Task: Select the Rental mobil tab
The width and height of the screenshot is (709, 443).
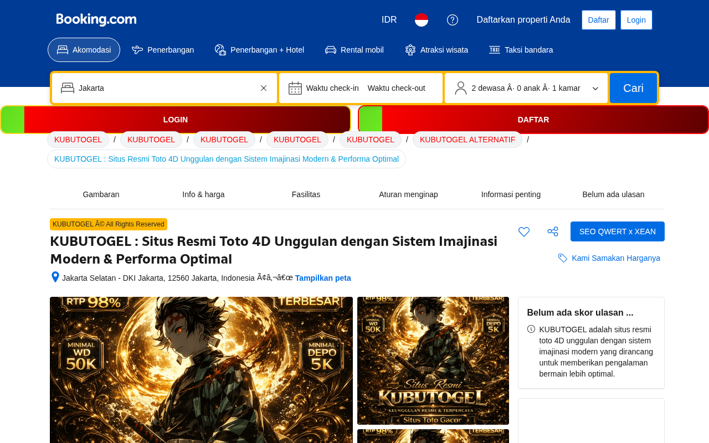Action: (354, 50)
